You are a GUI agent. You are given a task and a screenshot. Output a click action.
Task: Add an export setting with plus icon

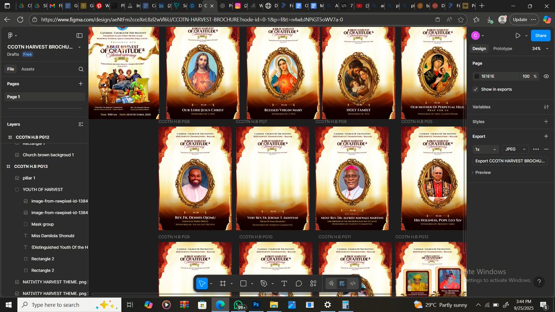pos(546,136)
